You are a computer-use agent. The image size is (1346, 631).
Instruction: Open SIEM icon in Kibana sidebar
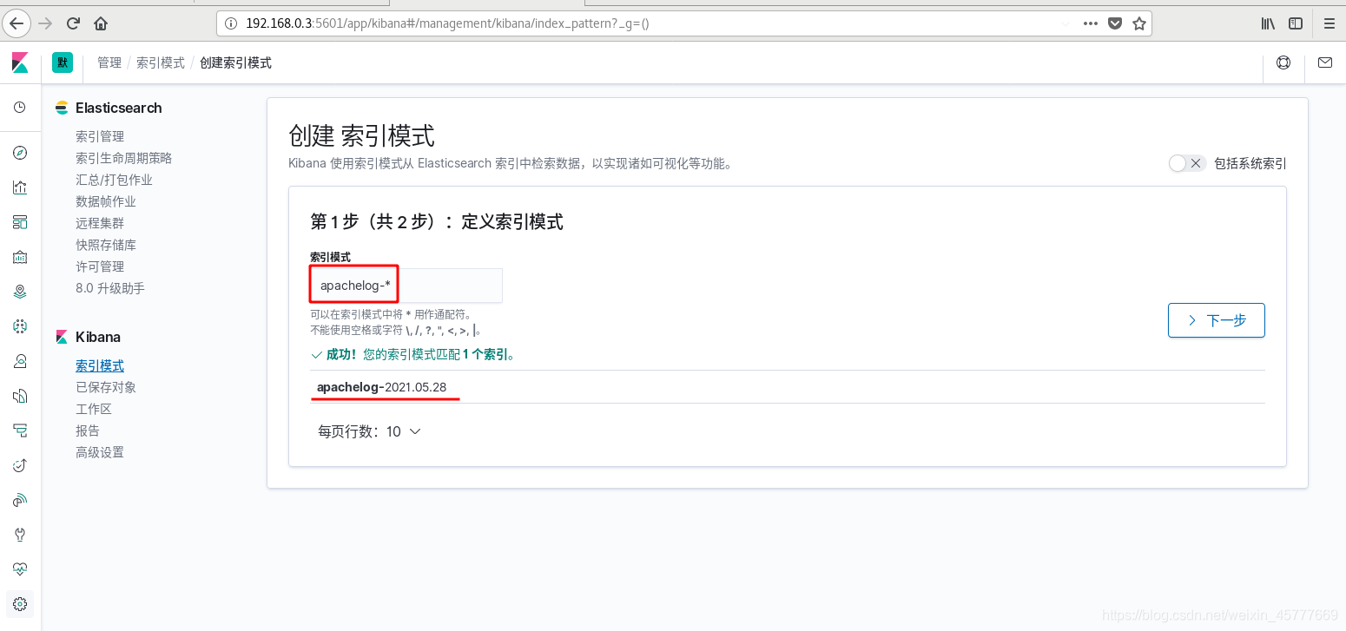point(20,500)
